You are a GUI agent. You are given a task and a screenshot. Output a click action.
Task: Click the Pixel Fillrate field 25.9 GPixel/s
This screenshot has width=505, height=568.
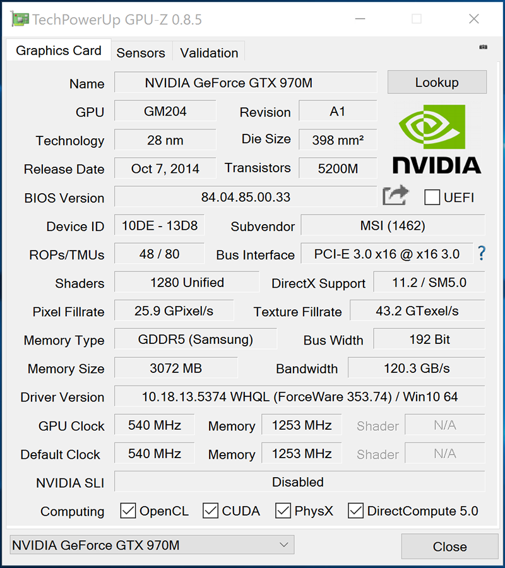click(174, 311)
